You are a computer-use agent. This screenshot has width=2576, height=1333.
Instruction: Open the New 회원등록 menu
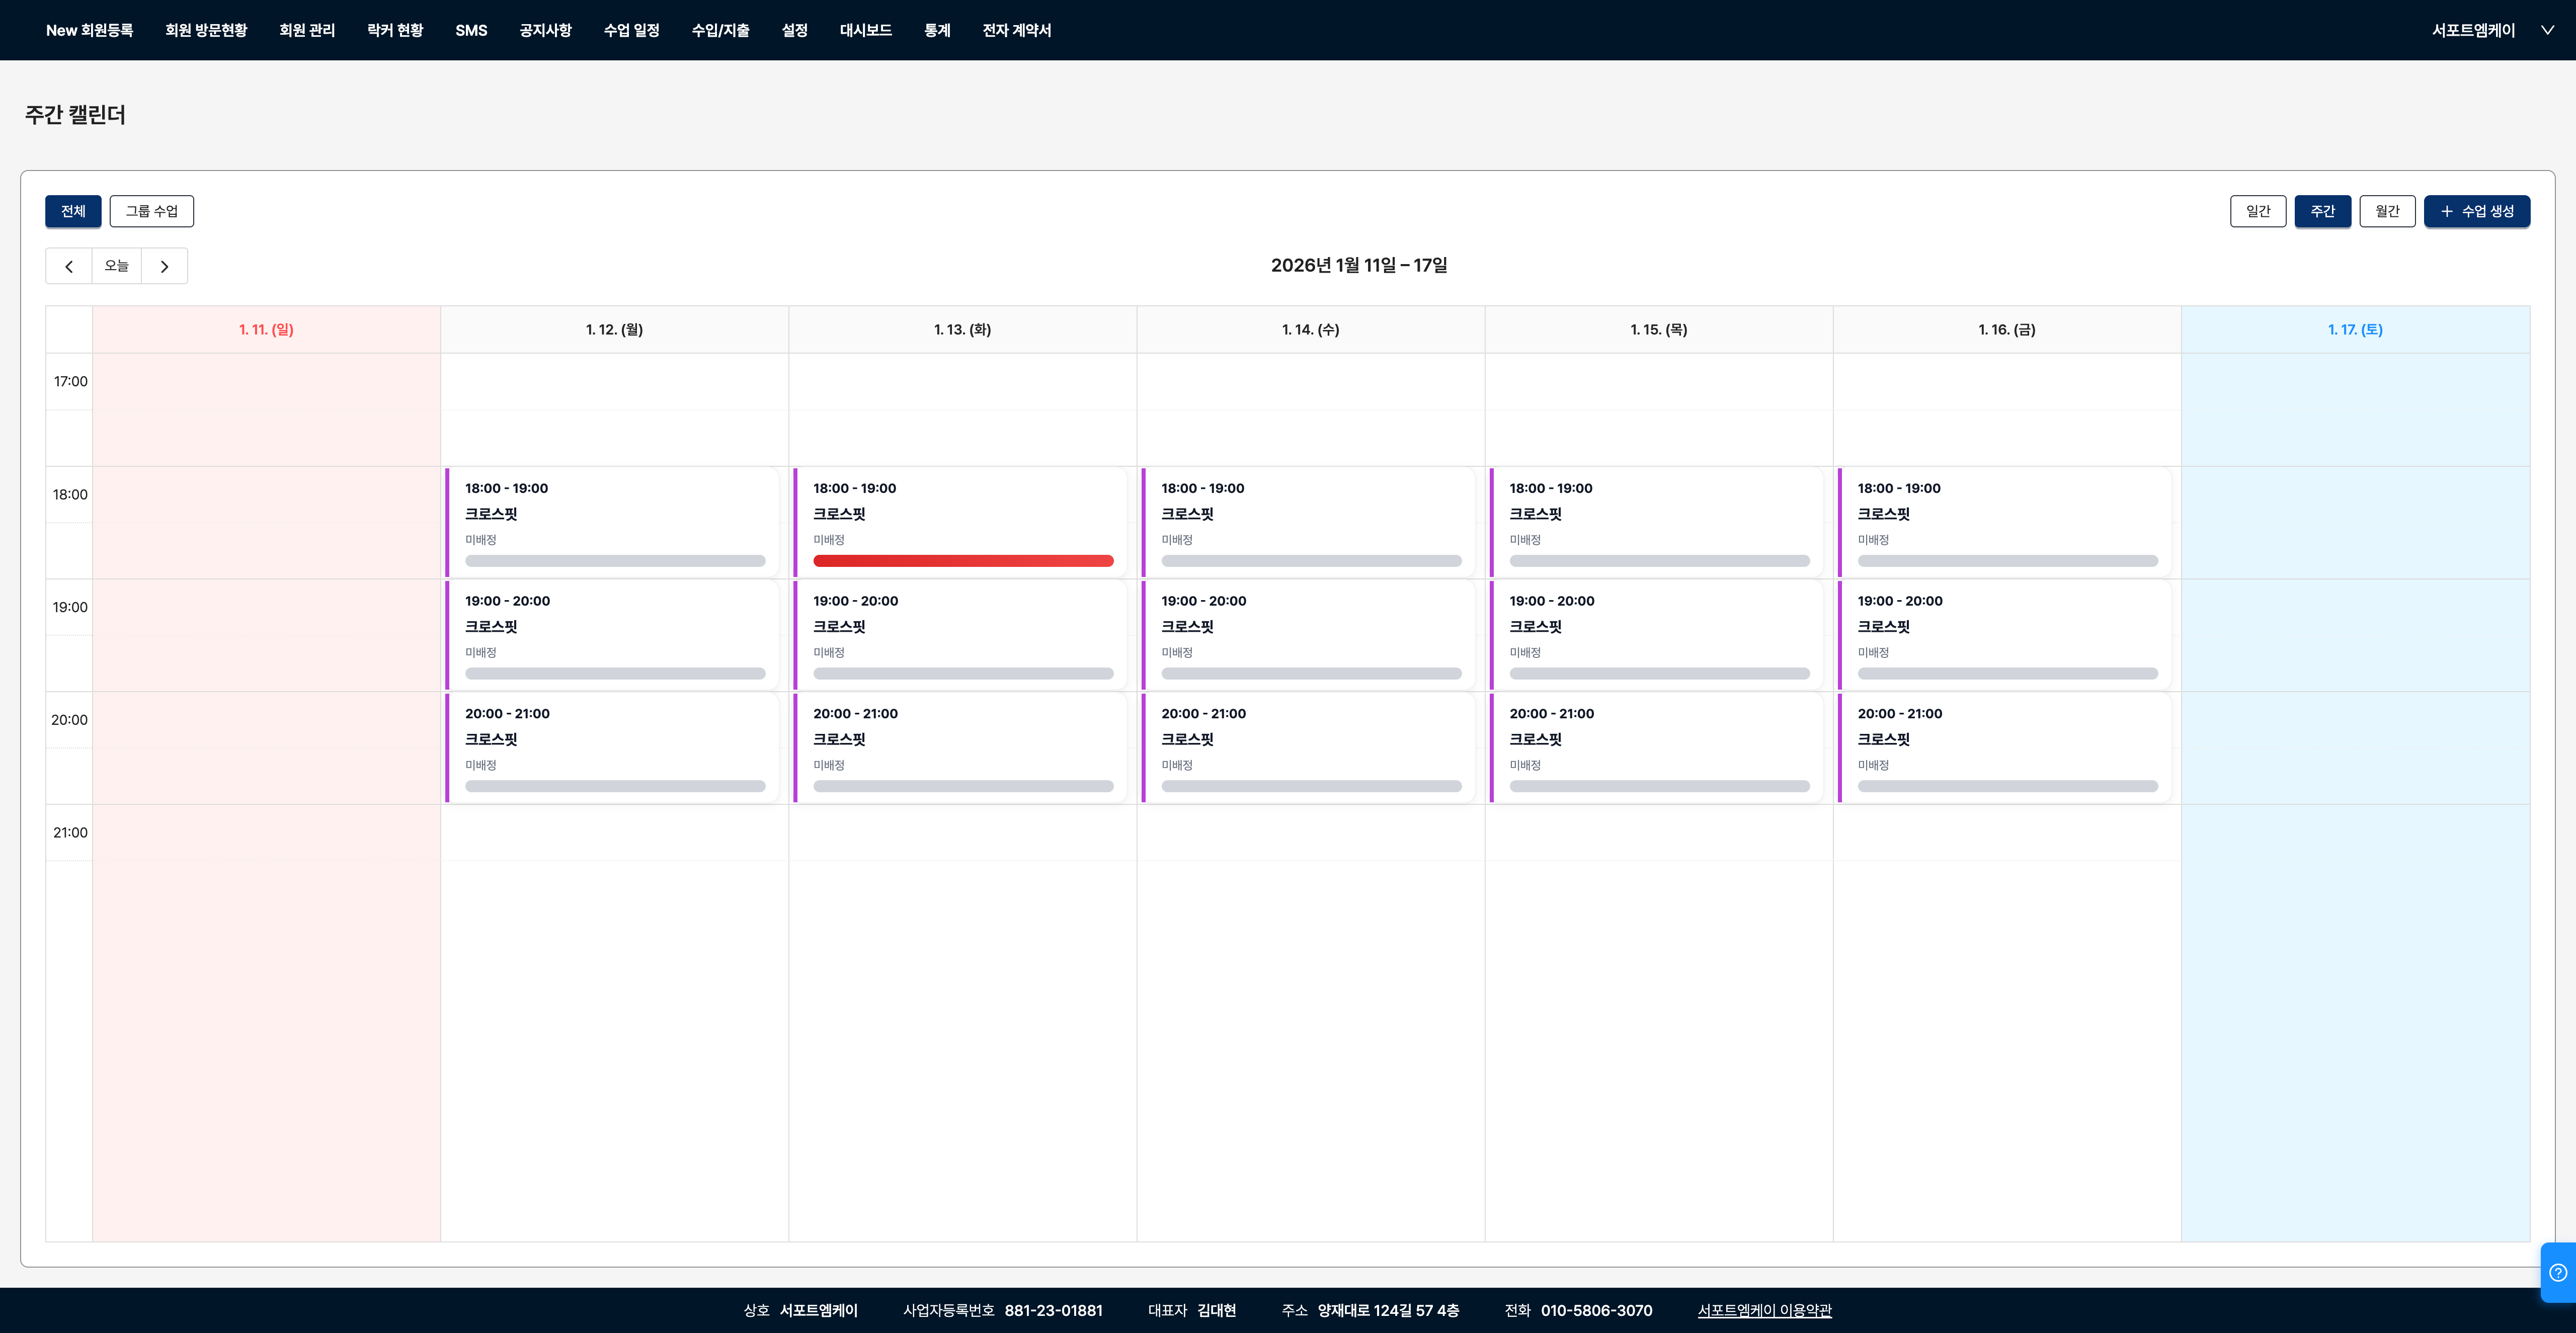89,30
